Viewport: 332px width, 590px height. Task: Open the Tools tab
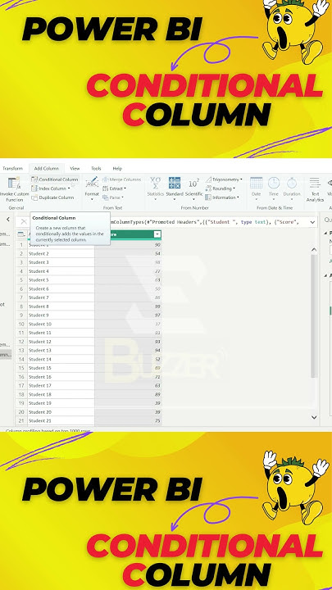[x=96, y=168]
